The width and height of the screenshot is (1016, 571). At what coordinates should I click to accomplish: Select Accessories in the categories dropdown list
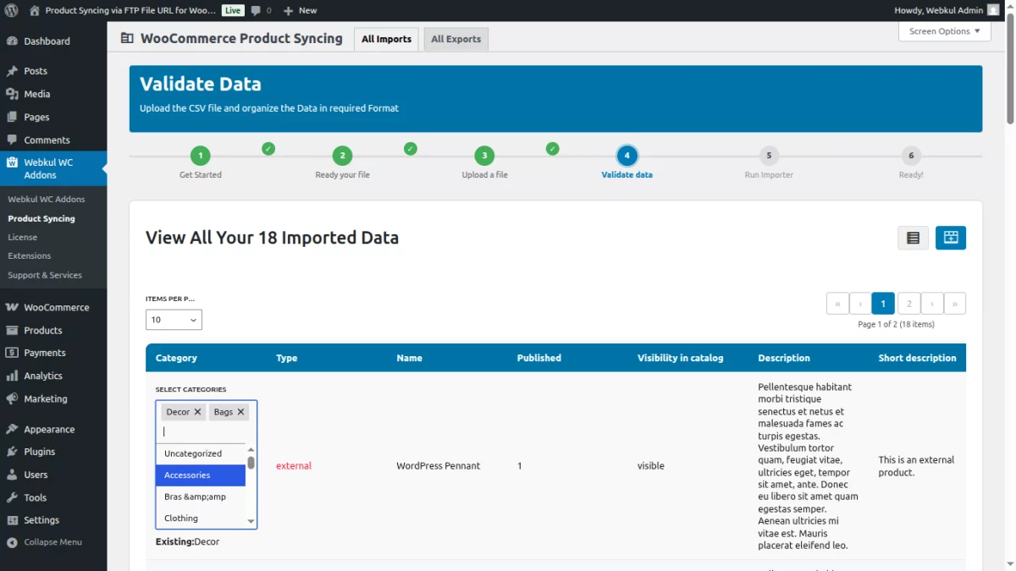point(200,475)
